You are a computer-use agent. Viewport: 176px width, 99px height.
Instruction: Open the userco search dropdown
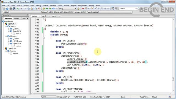click(x=136, y=9)
